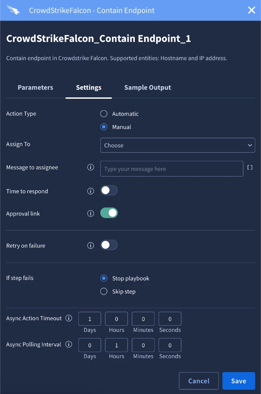Click Async Polling Interval Hours field
261x394 pixels.
tap(116, 345)
